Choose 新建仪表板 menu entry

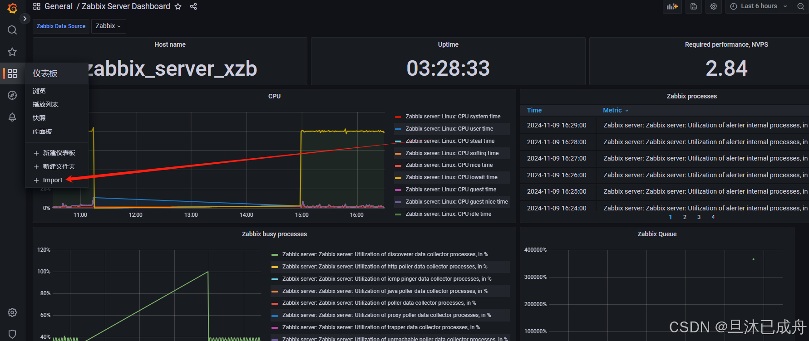(x=54, y=153)
